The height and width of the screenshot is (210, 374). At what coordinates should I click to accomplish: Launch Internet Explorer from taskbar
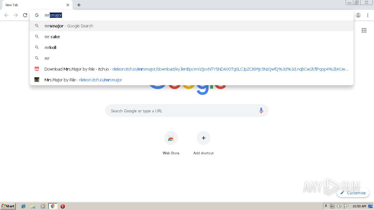click(x=23, y=206)
